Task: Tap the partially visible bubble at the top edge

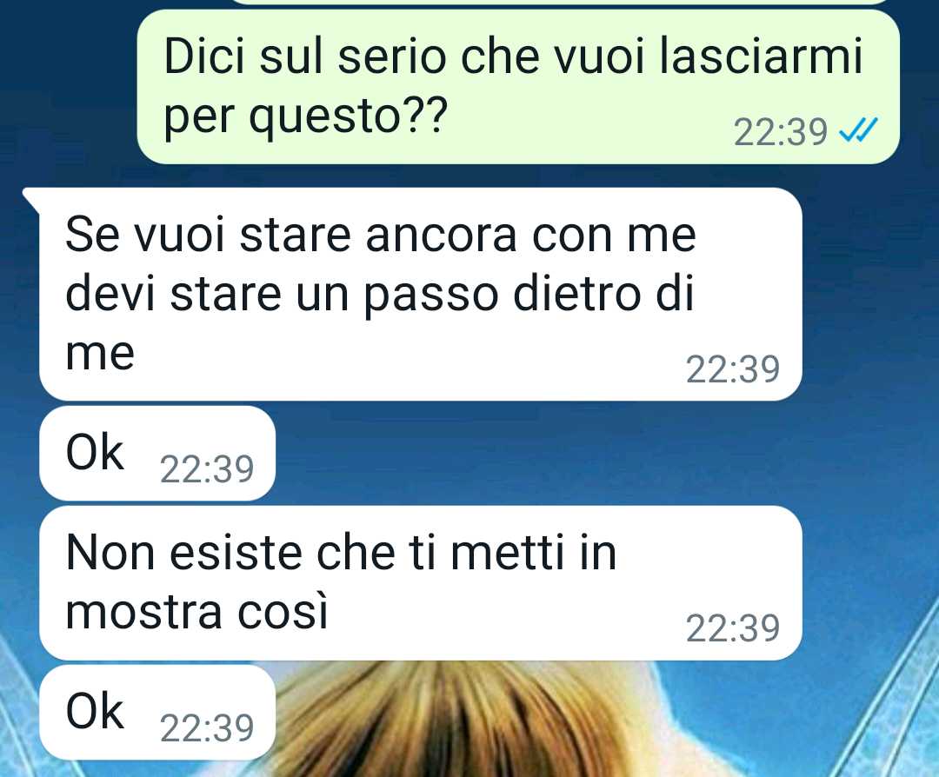Action: coord(563,2)
